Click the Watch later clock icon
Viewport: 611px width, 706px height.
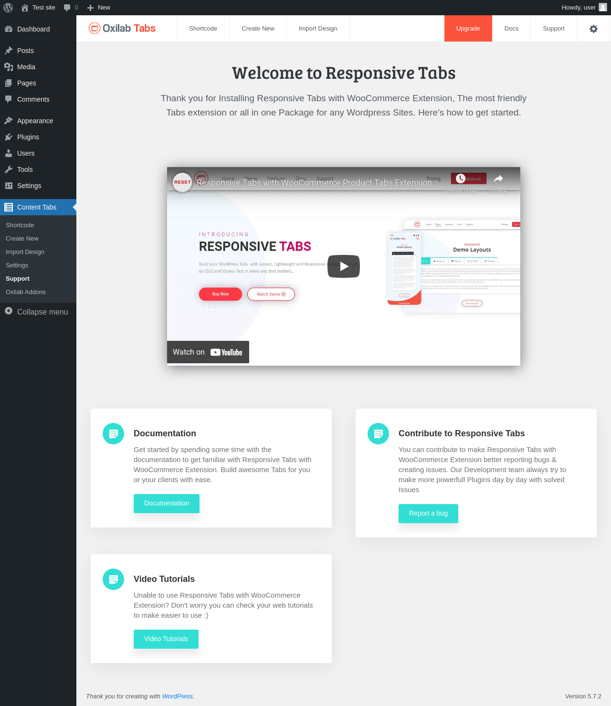[460, 179]
